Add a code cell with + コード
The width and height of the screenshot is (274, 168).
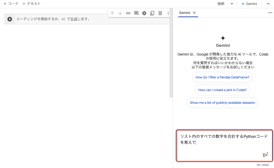point(11,4)
